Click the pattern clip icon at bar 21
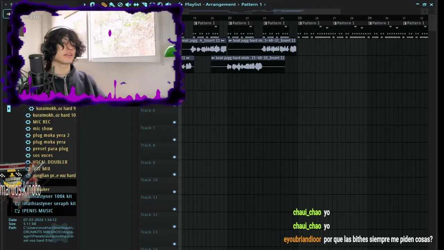 pos(230,23)
